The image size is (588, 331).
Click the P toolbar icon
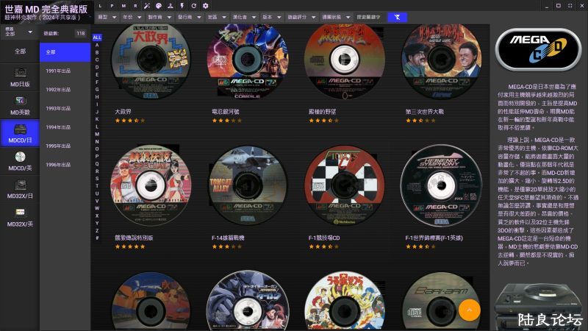[x=112, y=6]
